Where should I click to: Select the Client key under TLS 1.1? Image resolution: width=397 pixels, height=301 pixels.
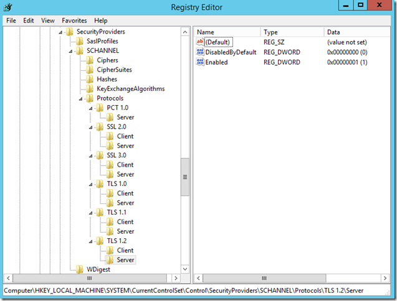coord(125,221)
